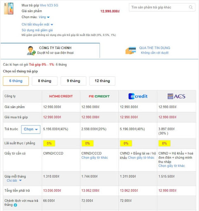Click the Vivo V23 5G phone thumbnail
Viewport: 199px width, 211px height.
coord(9,8)
